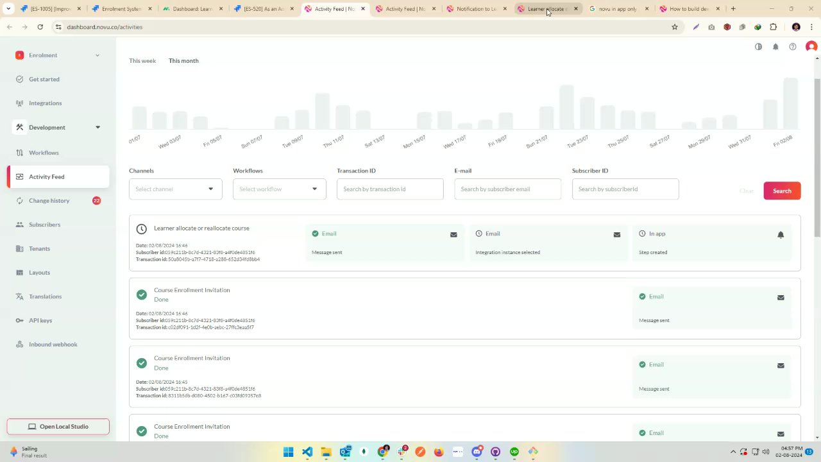Open the tab search chevron in Chrome
This screenshot has height=462, width=821.
8,9
